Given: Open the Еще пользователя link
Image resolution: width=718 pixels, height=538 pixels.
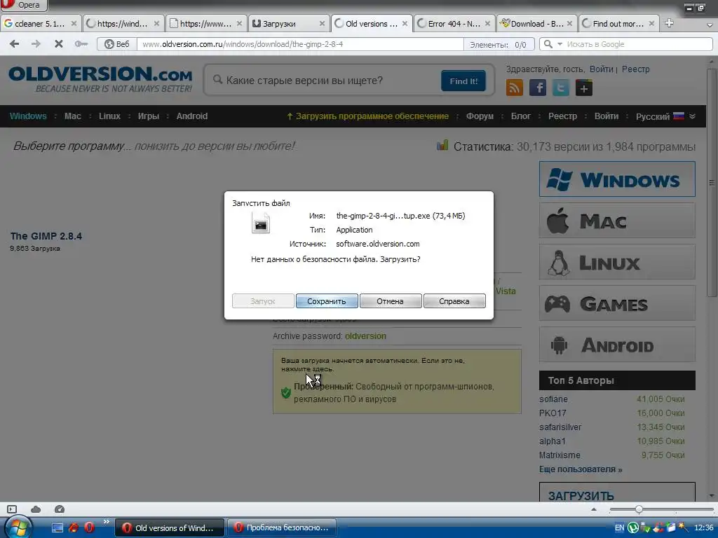Looking at the screenshot, I should 581,469.
